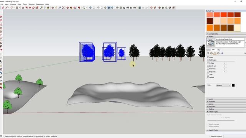Open the Tools menu

(25, 4)
